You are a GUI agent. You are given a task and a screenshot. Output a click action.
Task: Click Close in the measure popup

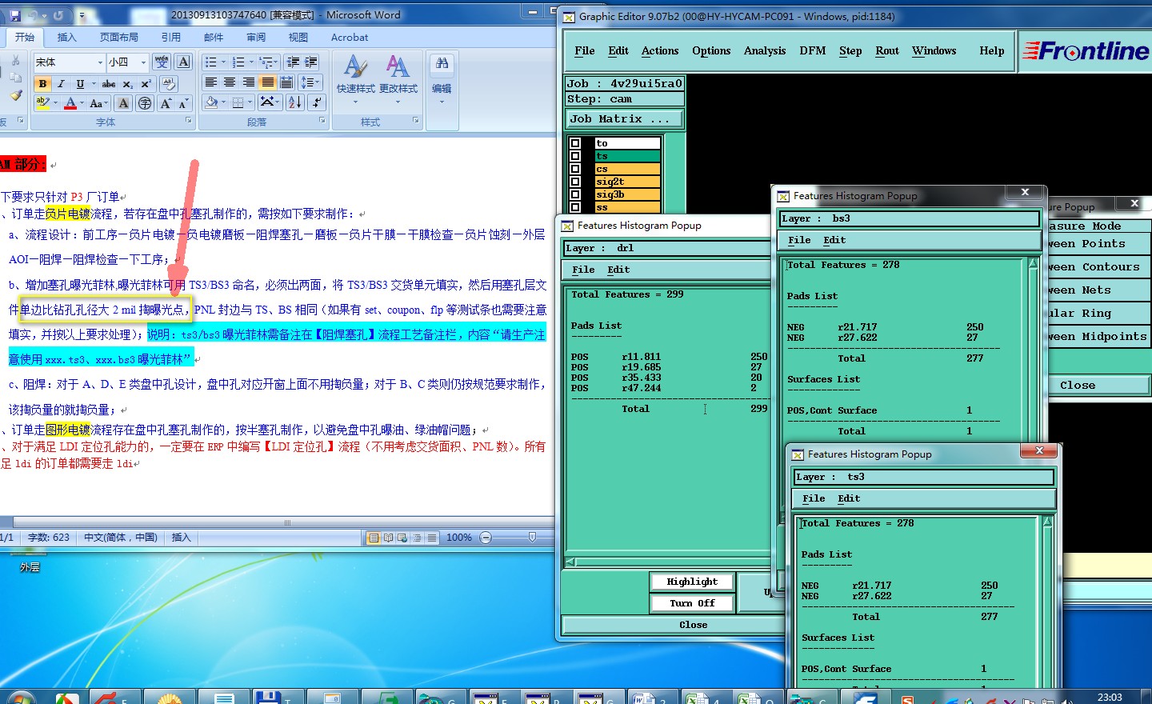tap(1078, 385)
